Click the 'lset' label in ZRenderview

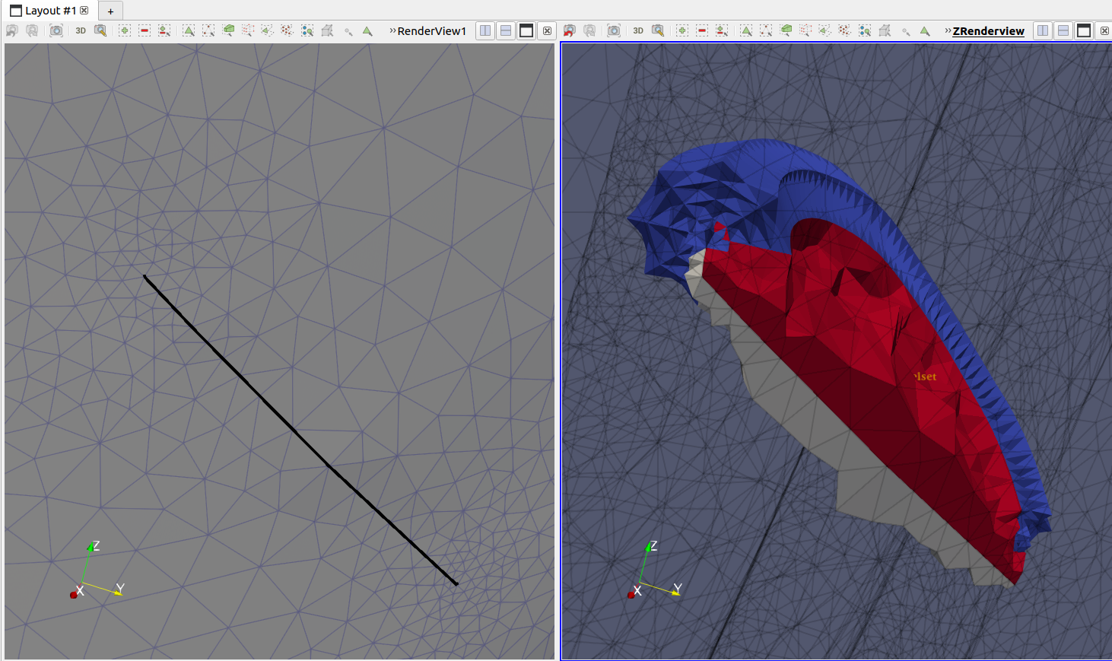click(x=925, y=377)
